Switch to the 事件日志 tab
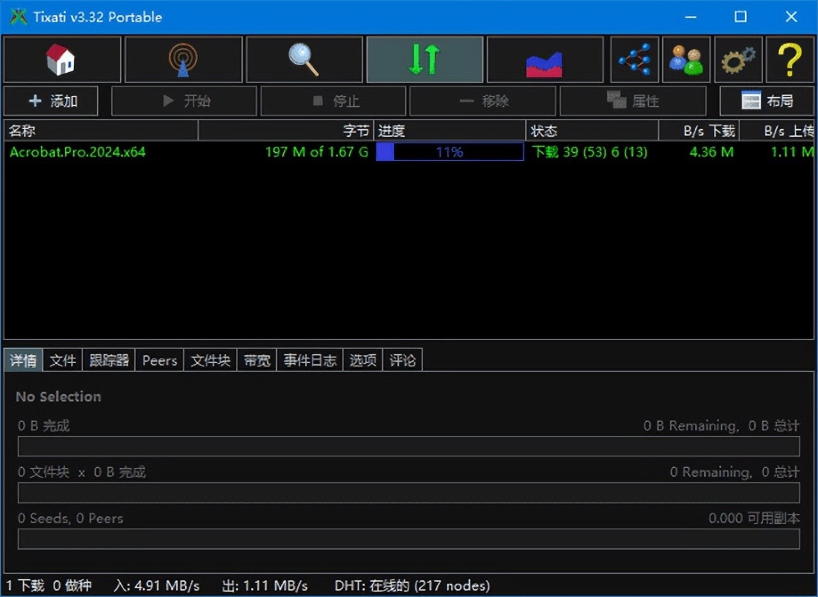 click(310, 361)
